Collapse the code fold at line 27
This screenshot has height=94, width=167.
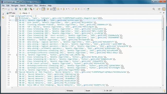10,72
